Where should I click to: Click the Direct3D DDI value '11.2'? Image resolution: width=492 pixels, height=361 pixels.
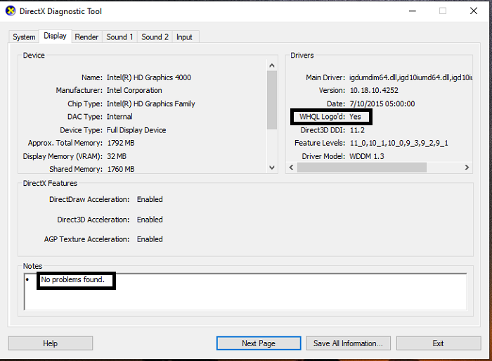357,130
